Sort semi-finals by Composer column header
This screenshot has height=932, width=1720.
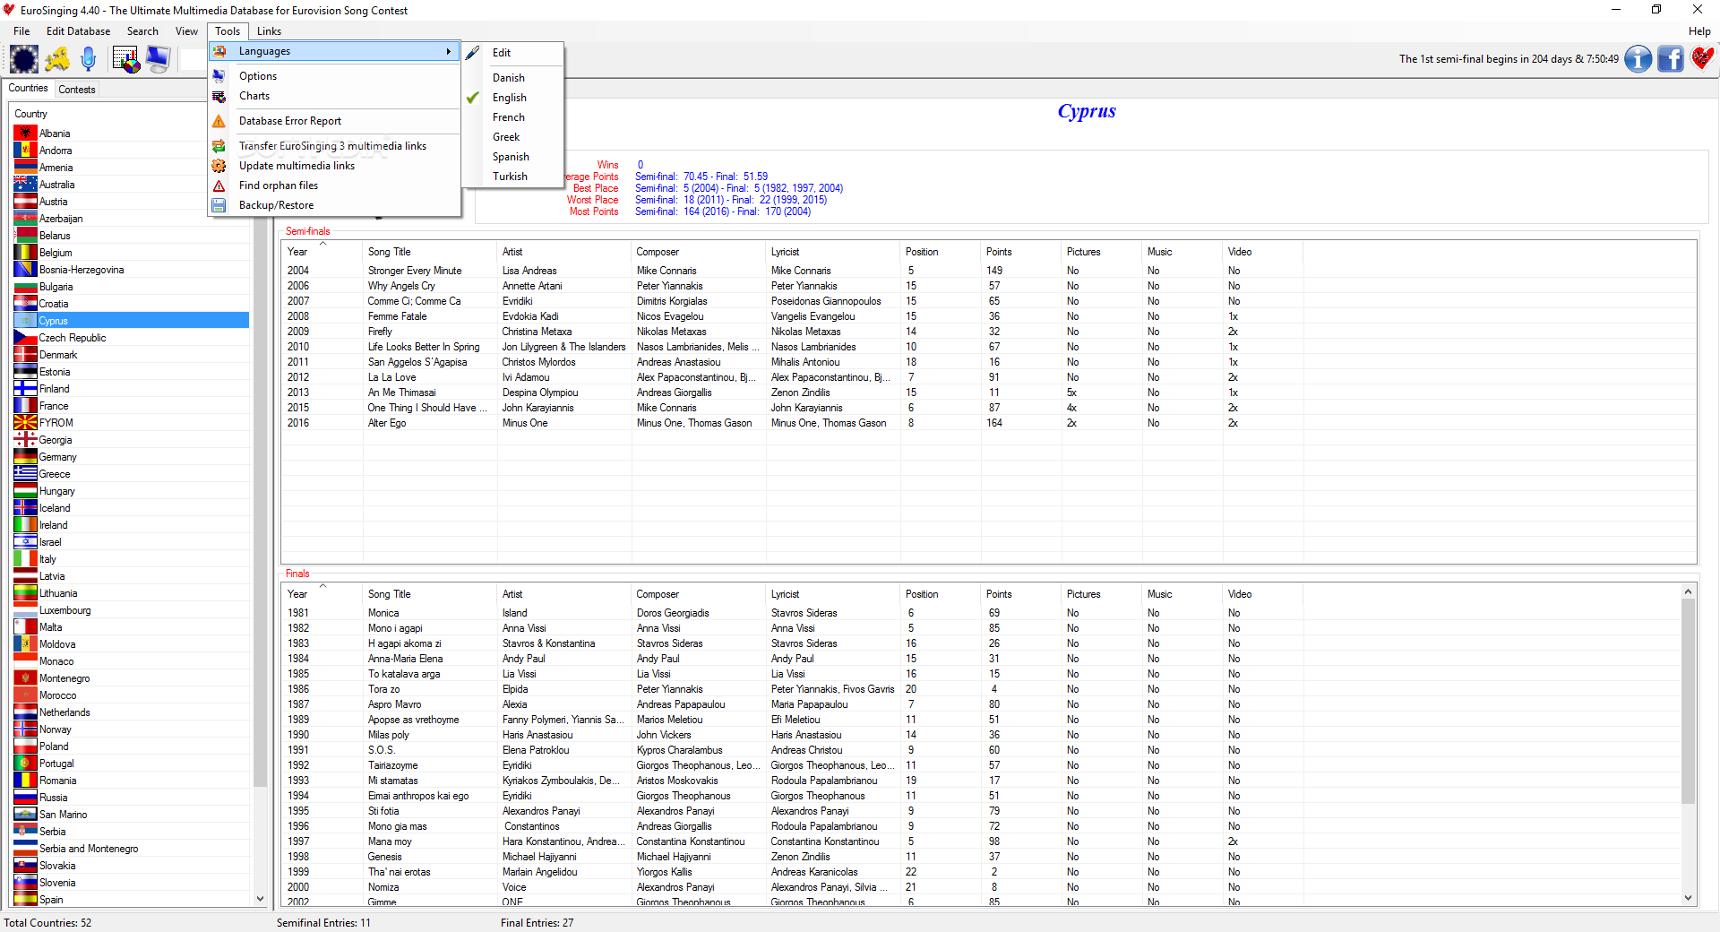click(699, 252)
